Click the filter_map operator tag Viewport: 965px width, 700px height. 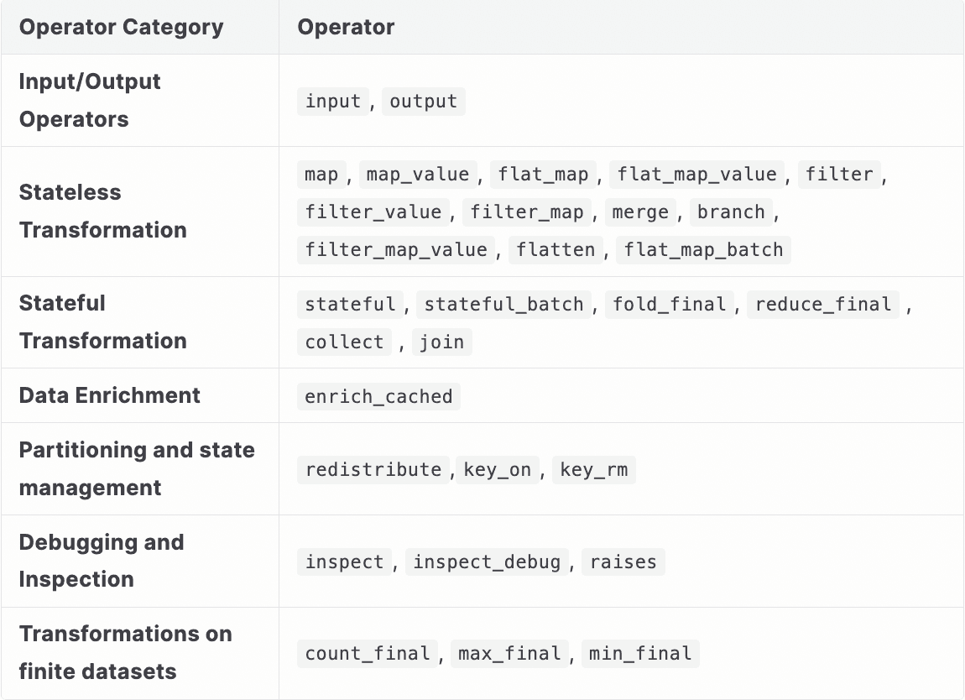click(527, 212)
